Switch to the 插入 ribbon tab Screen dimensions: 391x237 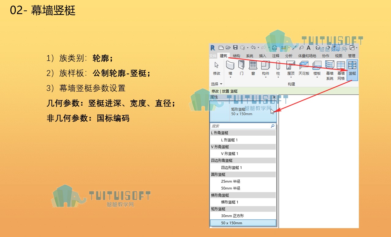pyautogui.click(x=263, y=56)
